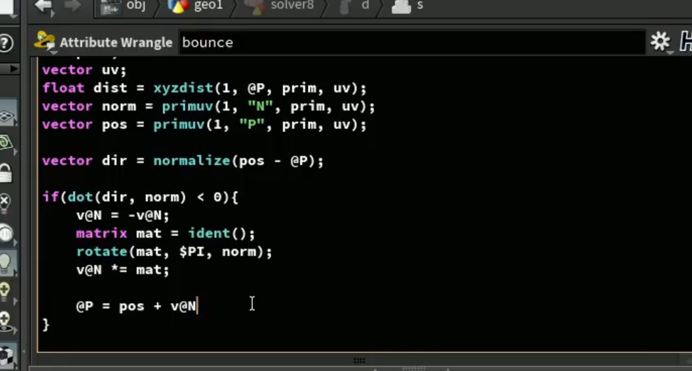Open the obj path dropdown
The image size is (692, 371).
(x=124, y=6)
